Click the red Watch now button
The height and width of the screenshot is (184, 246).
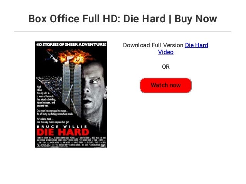tap(166, 85)
